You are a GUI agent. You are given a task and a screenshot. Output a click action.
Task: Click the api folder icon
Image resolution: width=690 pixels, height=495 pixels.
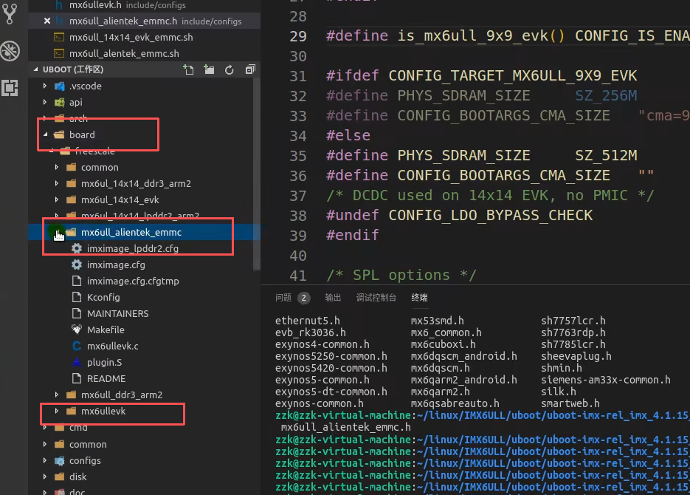(x=60, y=102)
